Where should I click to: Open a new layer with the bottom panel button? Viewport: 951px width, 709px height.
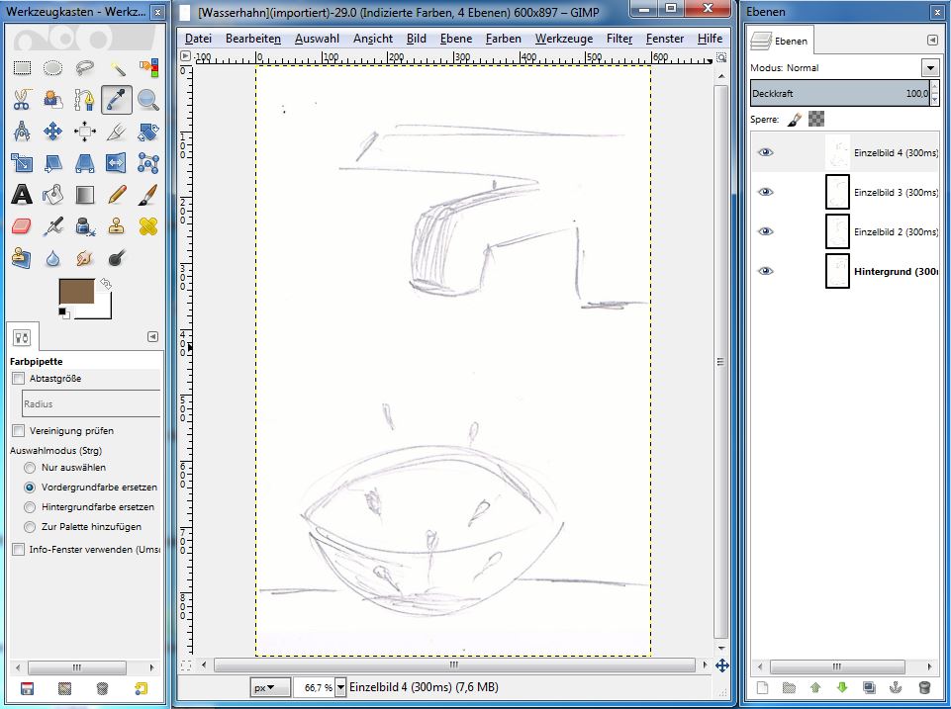[x=761, y=686]
